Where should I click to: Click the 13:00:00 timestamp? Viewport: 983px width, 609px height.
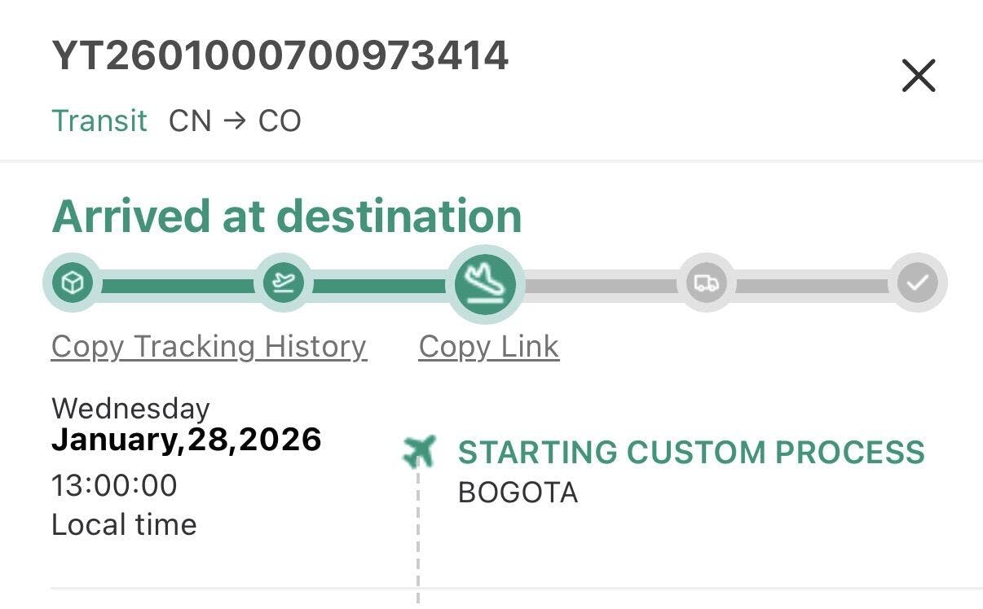[114, 485]
